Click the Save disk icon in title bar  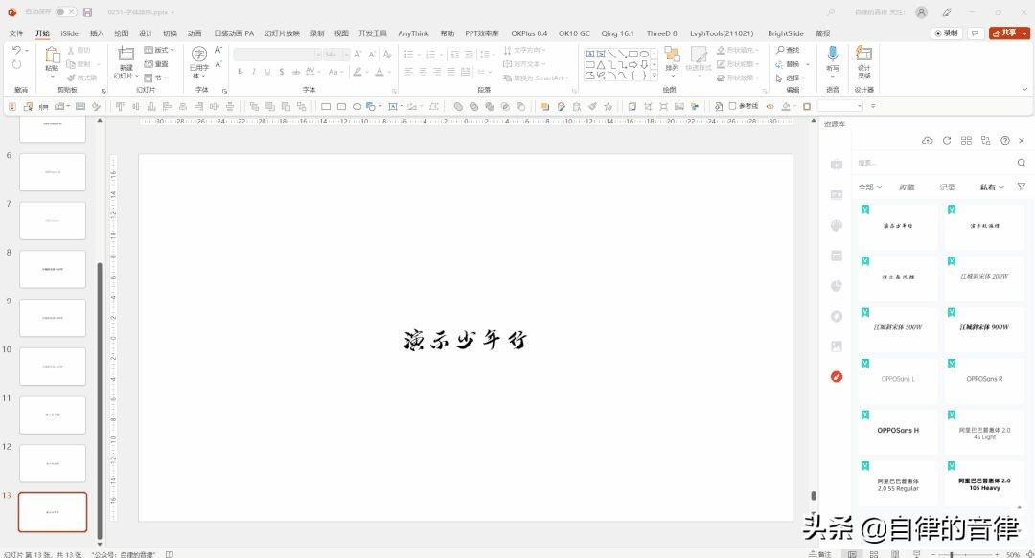point(88,11)
